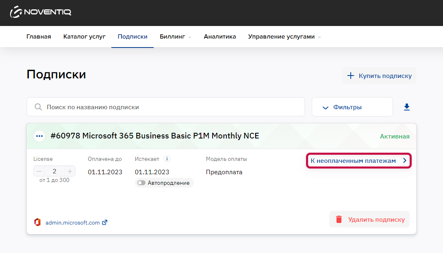Open the admin.microsoft.com link

tap(73, 223)
